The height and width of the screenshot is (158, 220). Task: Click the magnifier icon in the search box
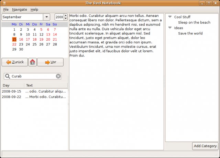[x=8, y=76]
